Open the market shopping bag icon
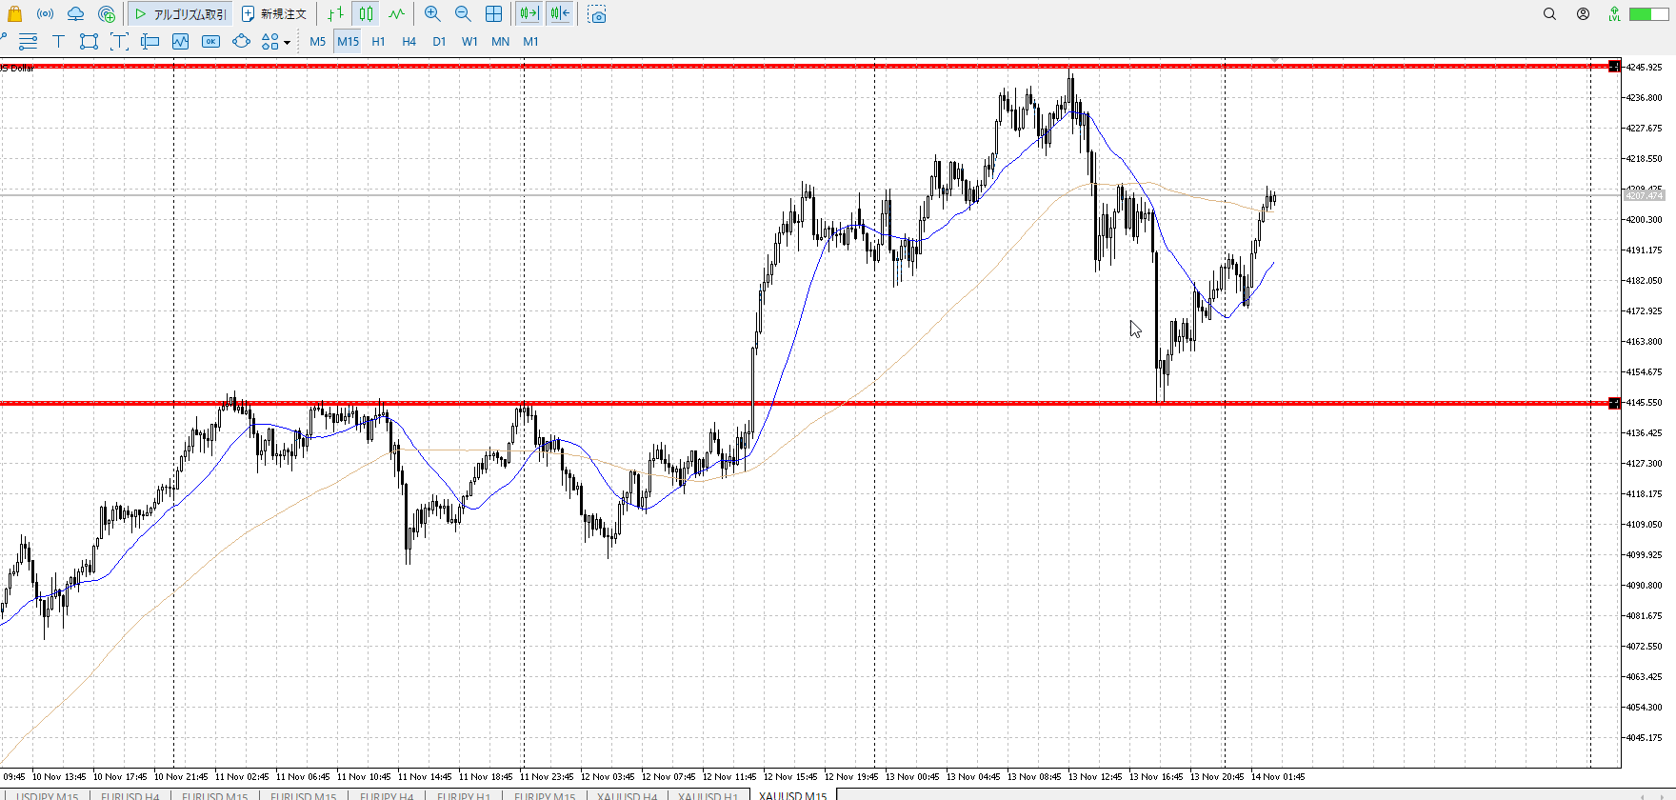 pos(14,14)
